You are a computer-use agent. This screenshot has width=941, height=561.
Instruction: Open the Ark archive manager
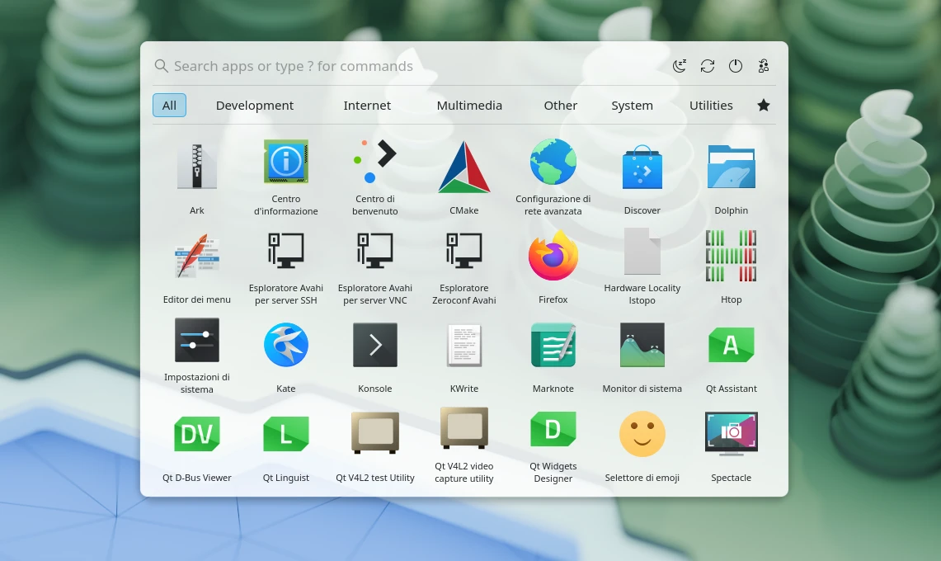click(197, 167)
